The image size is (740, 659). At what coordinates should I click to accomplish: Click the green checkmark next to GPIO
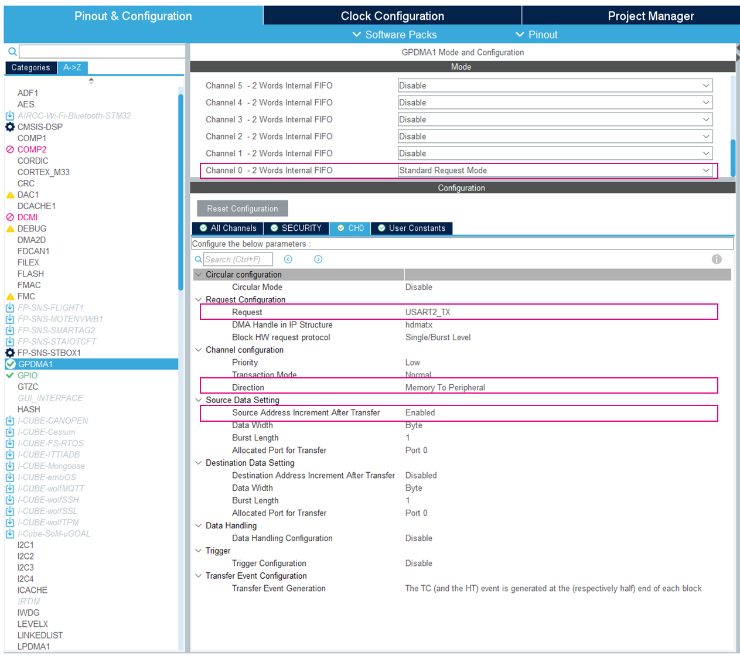point(10,375)
